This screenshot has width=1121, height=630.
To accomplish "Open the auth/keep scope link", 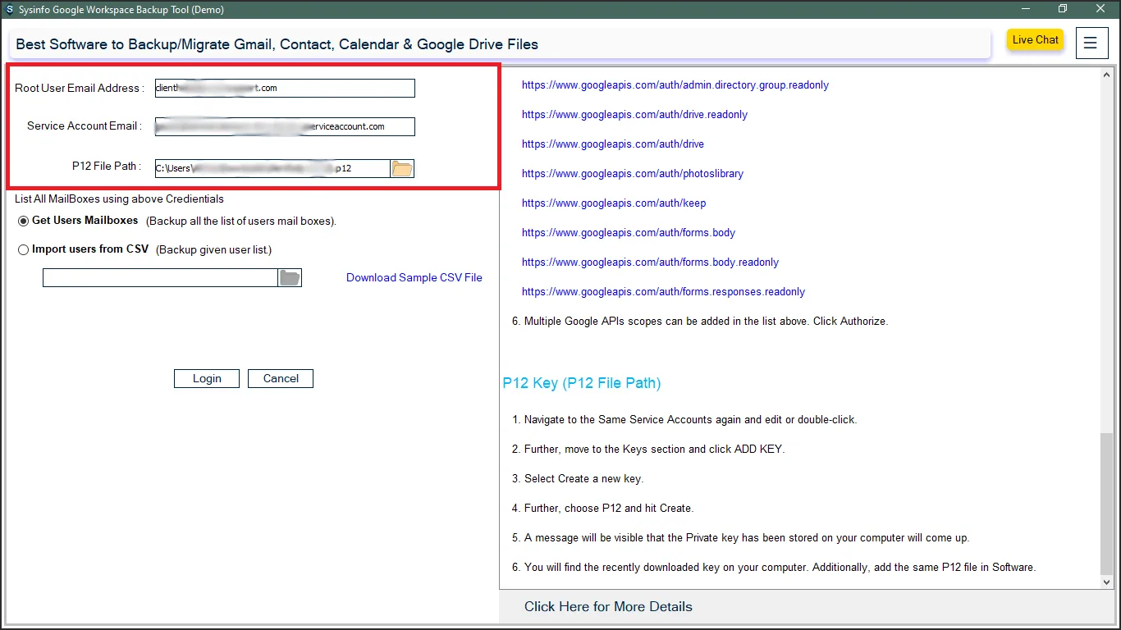I will [x=614, y=203].
